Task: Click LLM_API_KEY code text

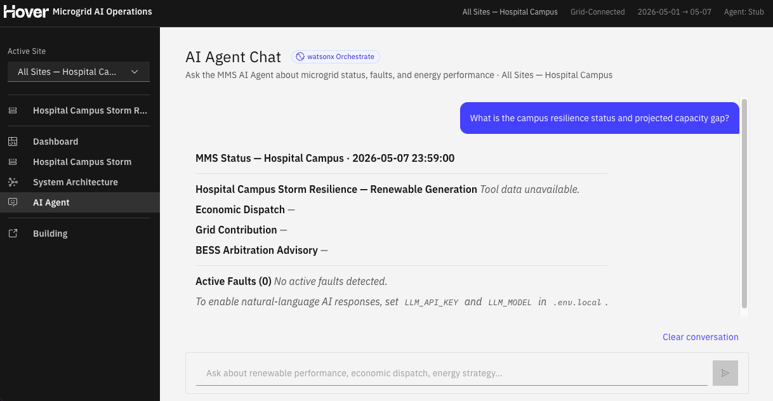Action: pyautogui.click(x=432, y=302)
